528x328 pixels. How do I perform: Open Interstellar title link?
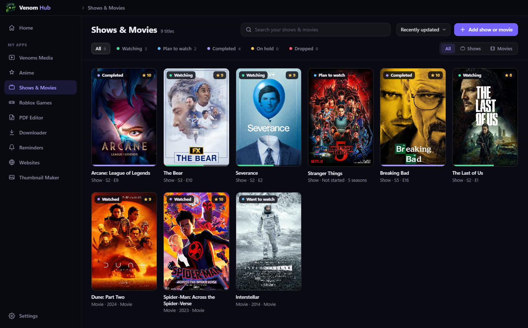pos(247,297)
